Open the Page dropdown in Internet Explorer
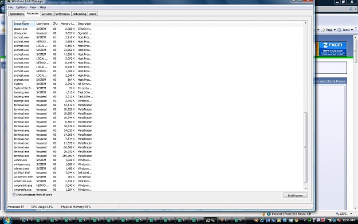Screen dimensions: 358x224 coord(328,30)
